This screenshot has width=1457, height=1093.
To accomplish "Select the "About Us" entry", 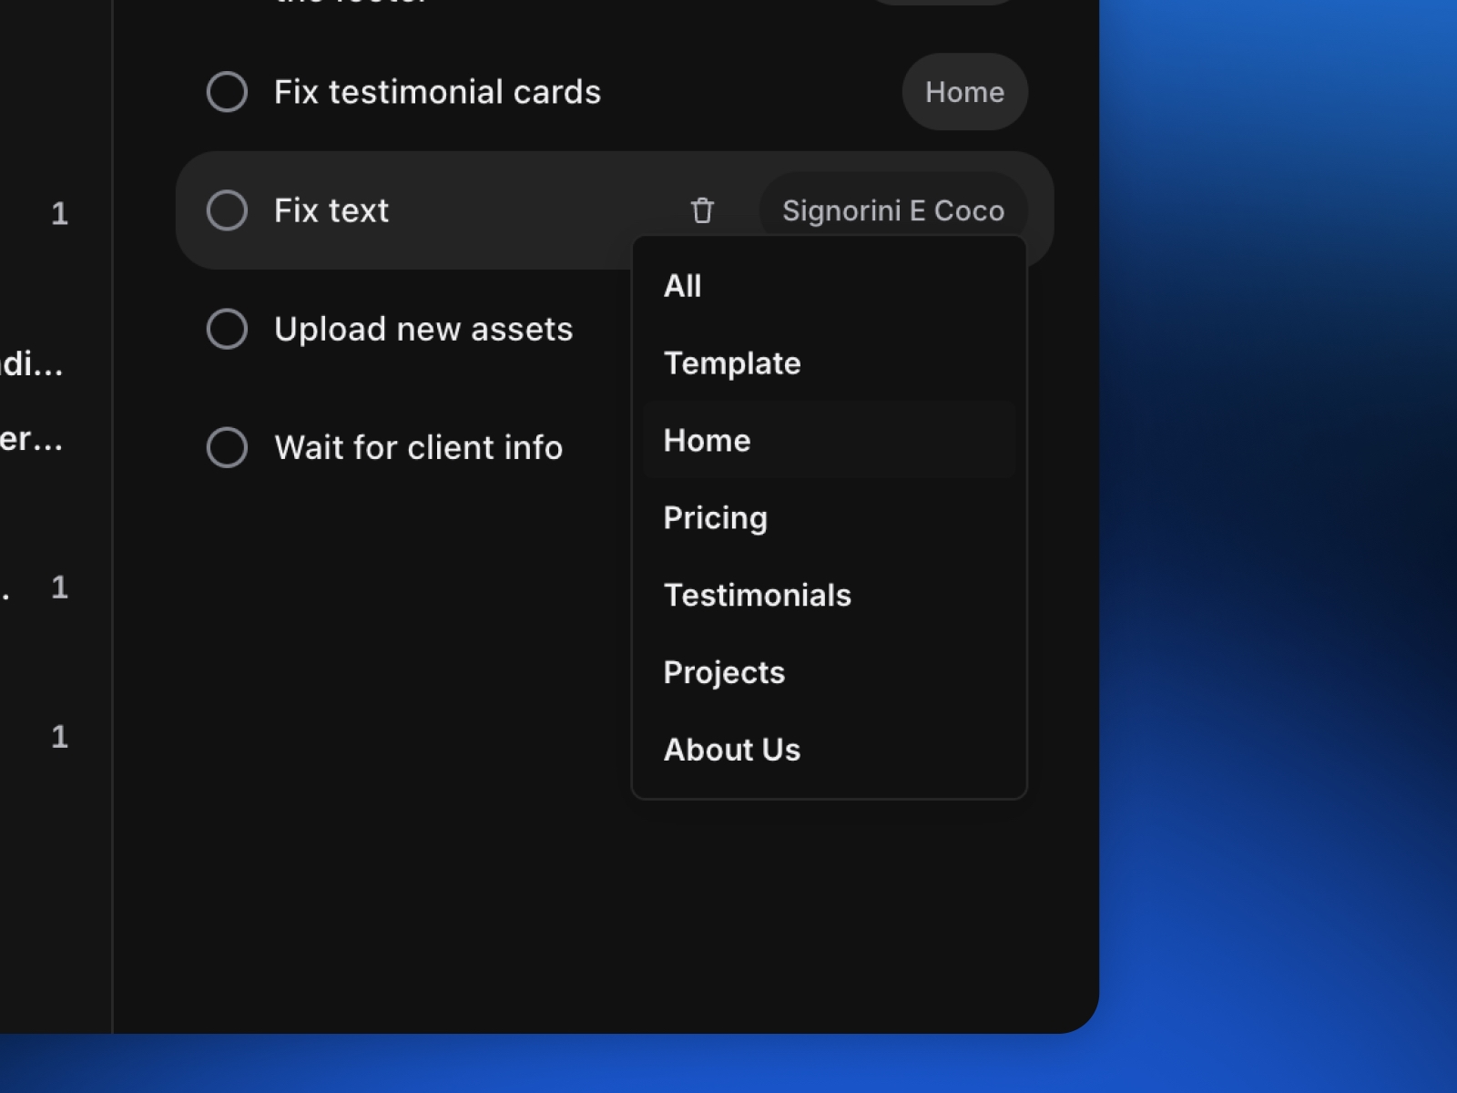I will 733,750.
